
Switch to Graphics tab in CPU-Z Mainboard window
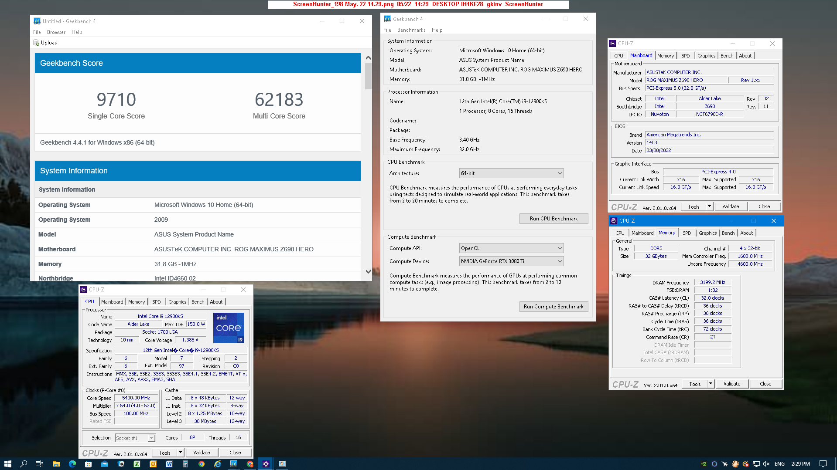pyautogui.click(x=706, y=56)
